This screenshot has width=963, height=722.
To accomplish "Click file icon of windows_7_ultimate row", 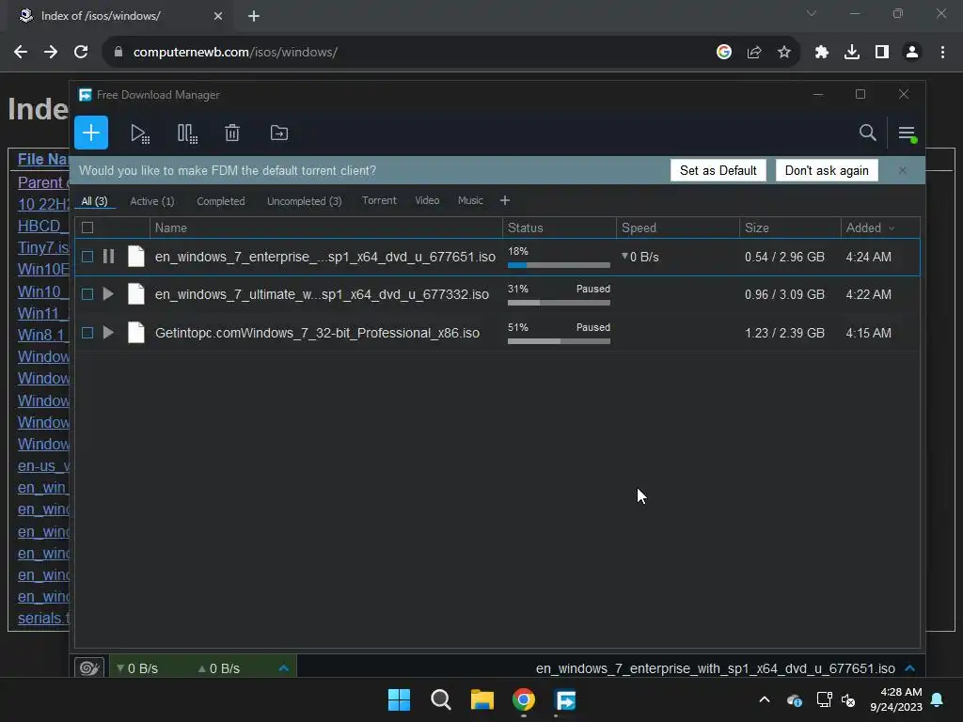I will tap(135, 294).
